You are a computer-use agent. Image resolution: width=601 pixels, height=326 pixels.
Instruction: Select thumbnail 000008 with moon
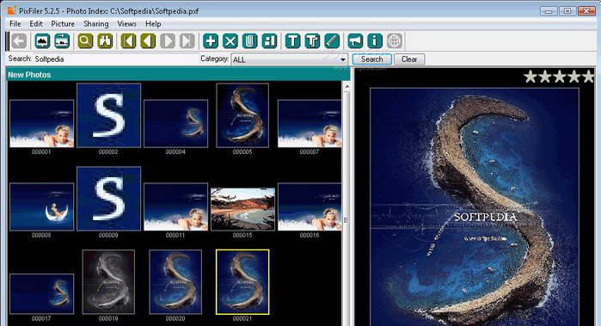click(x=41, y=206)
